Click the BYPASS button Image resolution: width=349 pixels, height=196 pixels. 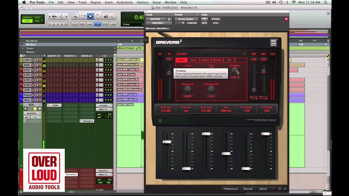(216, 19)
